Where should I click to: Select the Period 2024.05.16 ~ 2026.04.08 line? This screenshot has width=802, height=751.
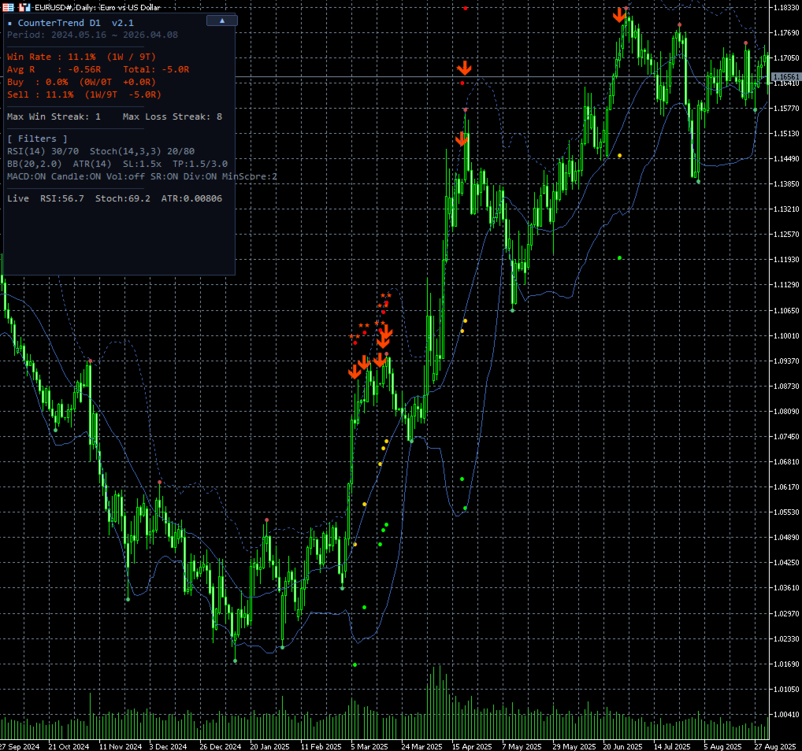pyautogui.click(x=93, y=35)
